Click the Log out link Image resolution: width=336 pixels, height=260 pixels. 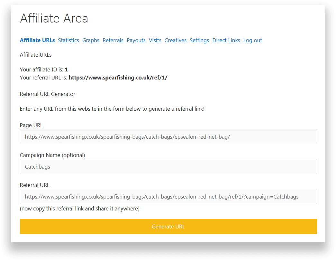[x=252, y=40]
